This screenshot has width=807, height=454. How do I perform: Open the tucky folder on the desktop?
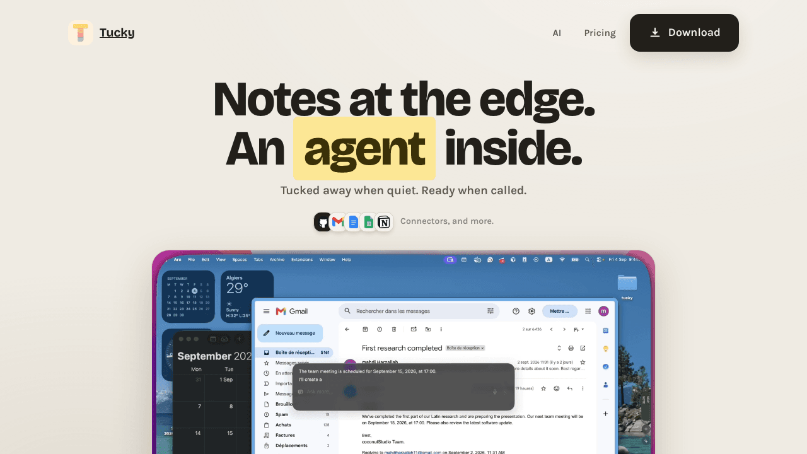coord(627,287)
